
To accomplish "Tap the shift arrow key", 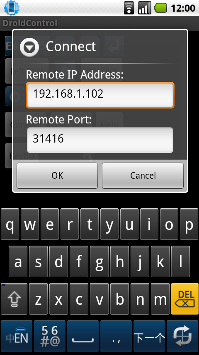I will point(14,299).
